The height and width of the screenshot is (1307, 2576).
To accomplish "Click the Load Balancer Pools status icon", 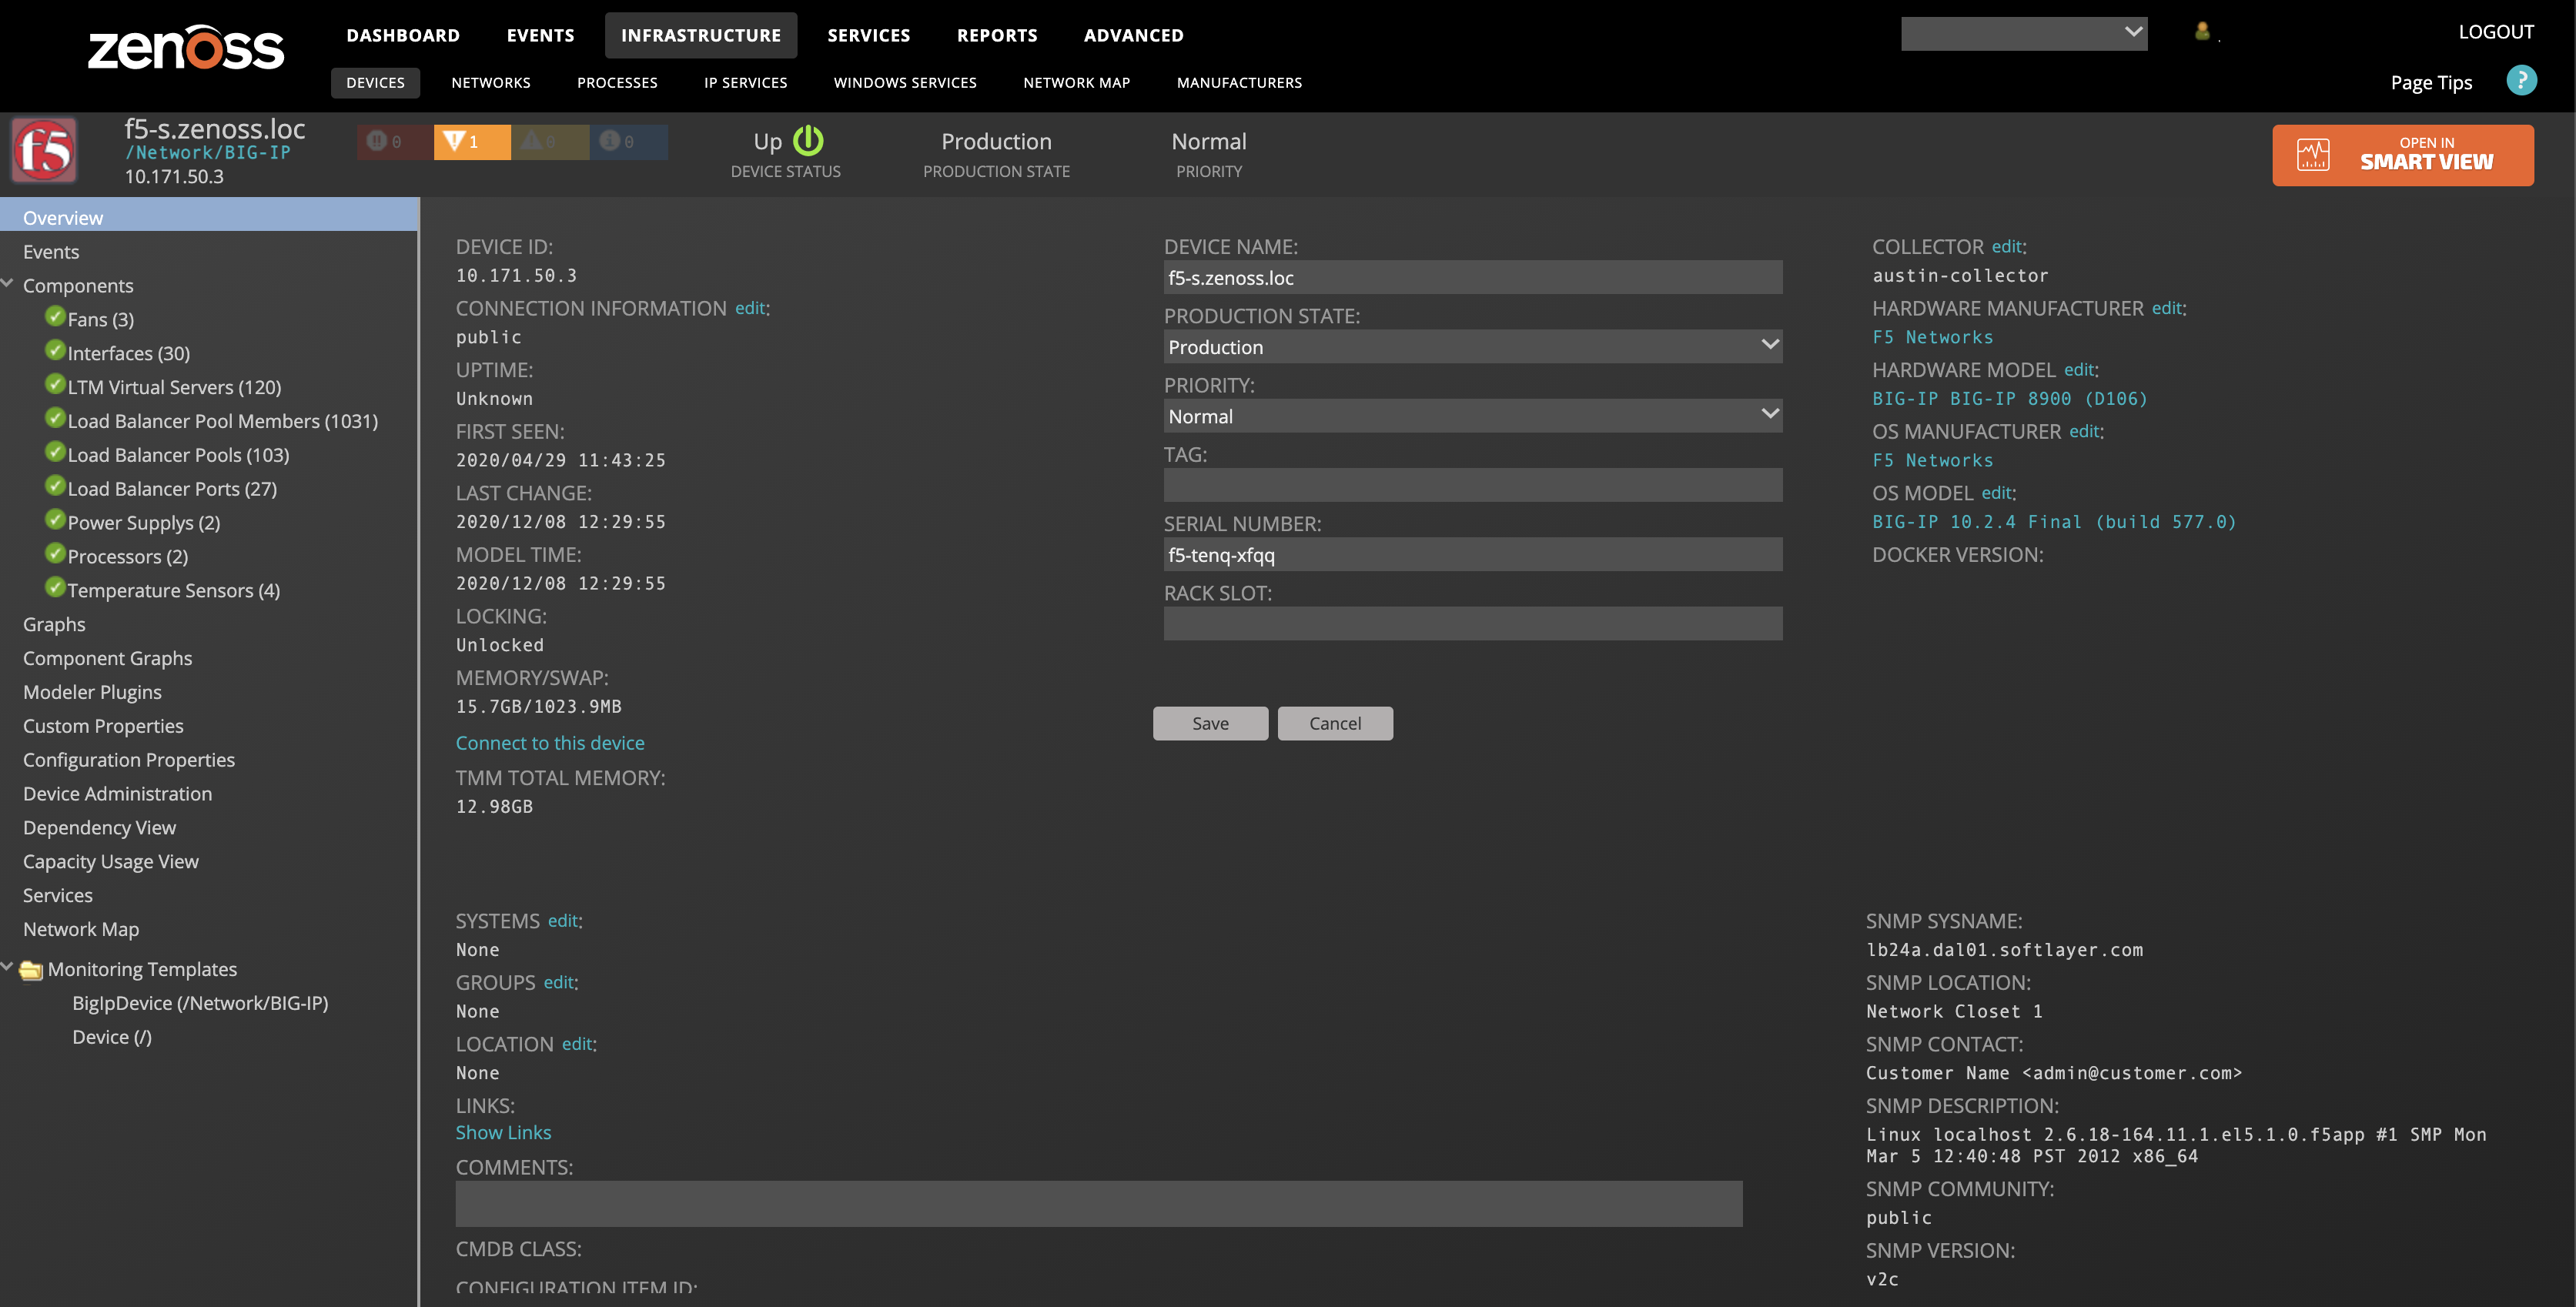I will 56,453.
